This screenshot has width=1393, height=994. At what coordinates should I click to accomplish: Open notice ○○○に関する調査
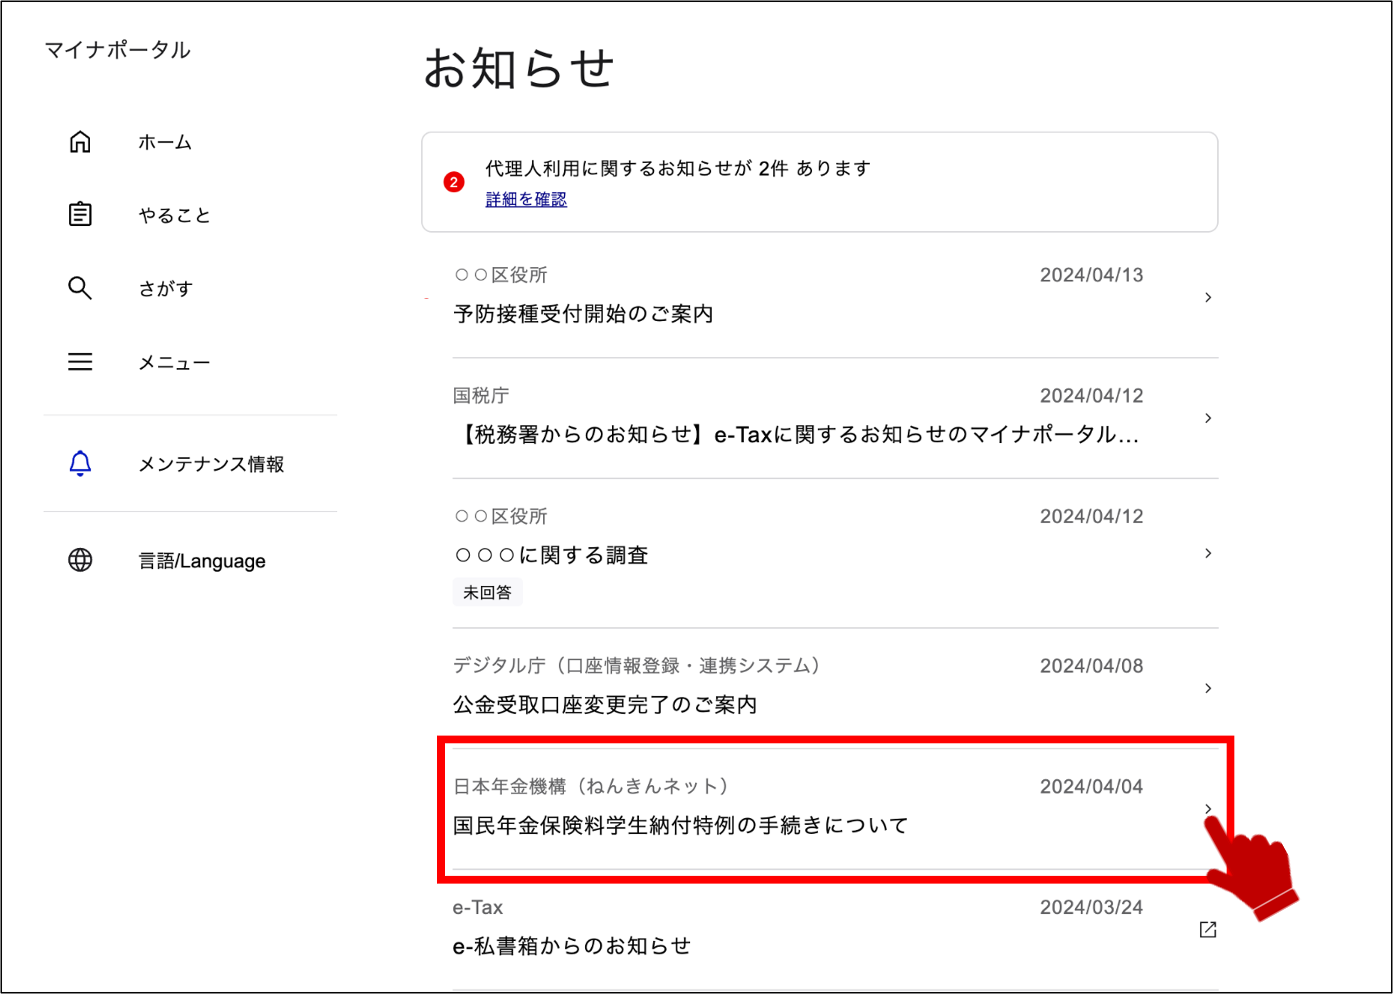pyautogui.click(x=551, y=555)
